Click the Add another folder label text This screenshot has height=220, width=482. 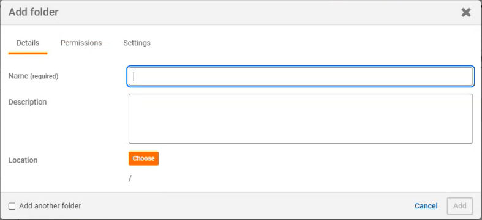point(50,206)
